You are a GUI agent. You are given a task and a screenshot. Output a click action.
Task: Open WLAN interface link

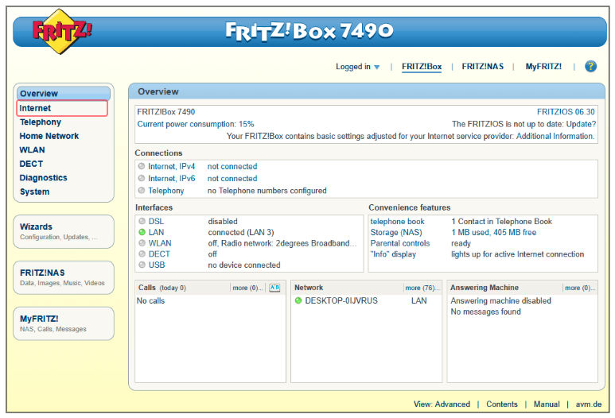160,243
